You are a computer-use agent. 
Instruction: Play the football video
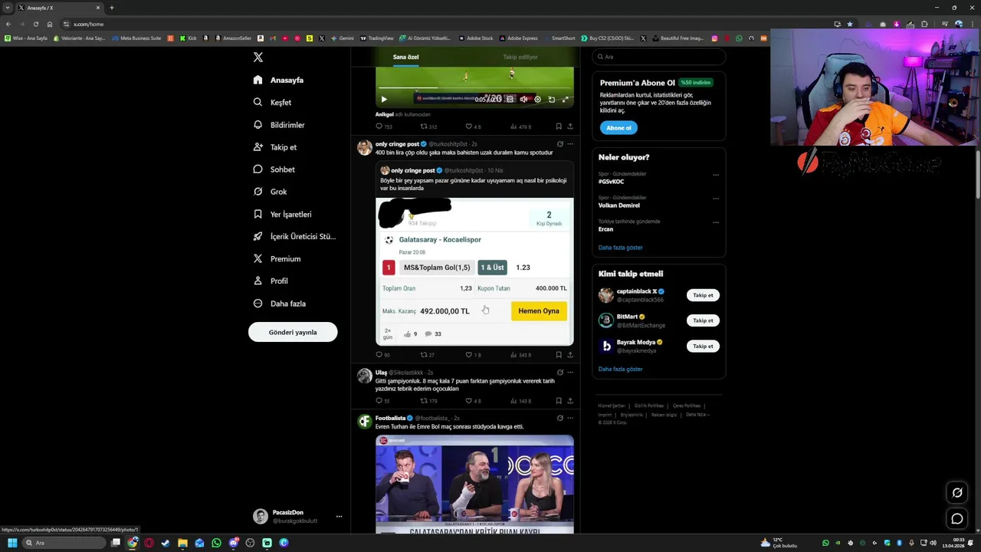pyautogui.click(x=384, y=99)
